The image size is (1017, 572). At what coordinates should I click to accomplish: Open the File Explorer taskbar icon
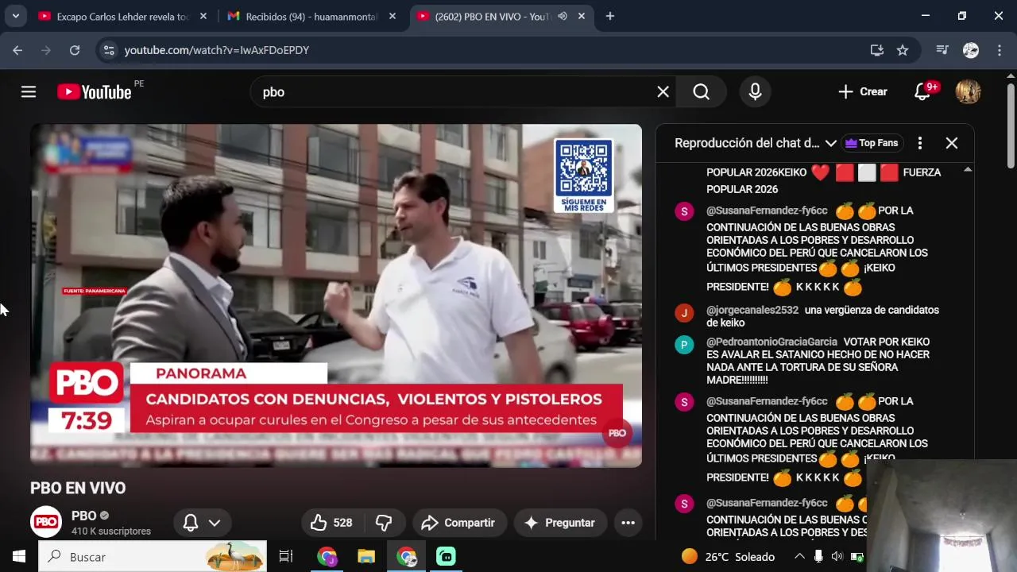point(365,557)
